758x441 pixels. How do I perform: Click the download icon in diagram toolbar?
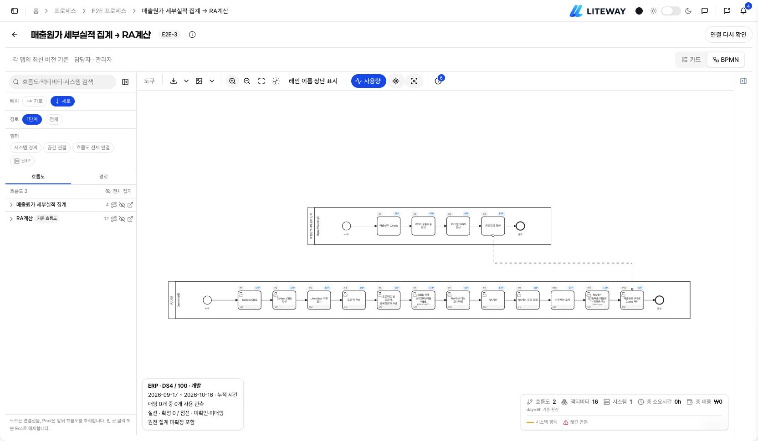pyautogui.click(x=174, y=81)
